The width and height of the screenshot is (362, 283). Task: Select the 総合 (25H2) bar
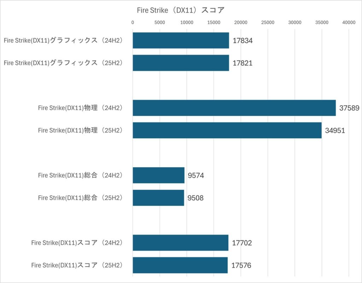[x=158, y=198]
